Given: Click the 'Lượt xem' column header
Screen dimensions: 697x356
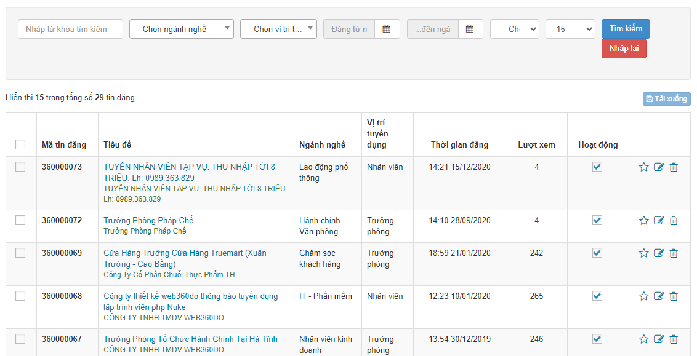Looking at the screenshot, I should 536,144.
